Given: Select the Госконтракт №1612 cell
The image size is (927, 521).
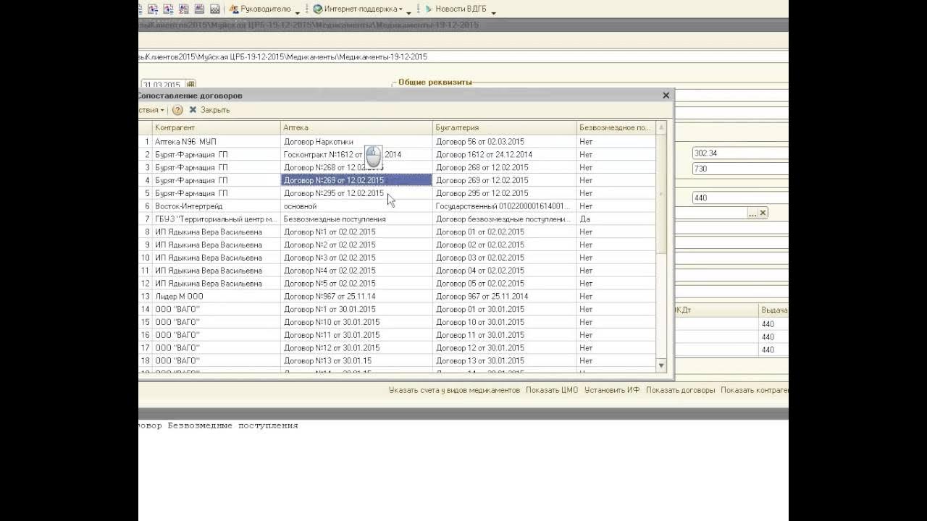Looking at the screenshot, I should tap(356, 155).
